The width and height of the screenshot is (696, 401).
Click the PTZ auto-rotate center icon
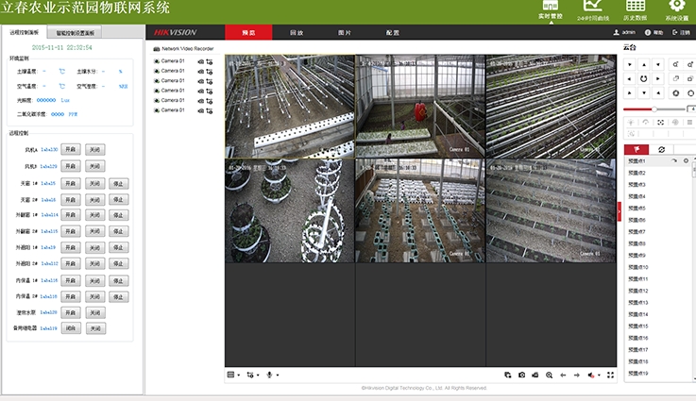pos(643,78)
